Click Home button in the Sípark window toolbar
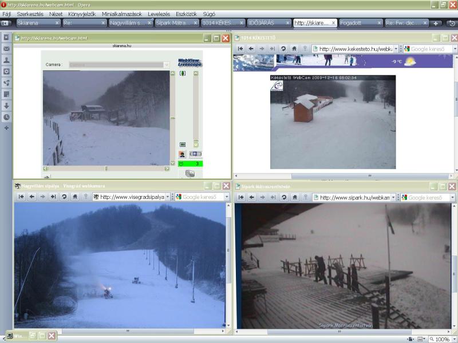This screenshot has height=343, width=458. 294,197
